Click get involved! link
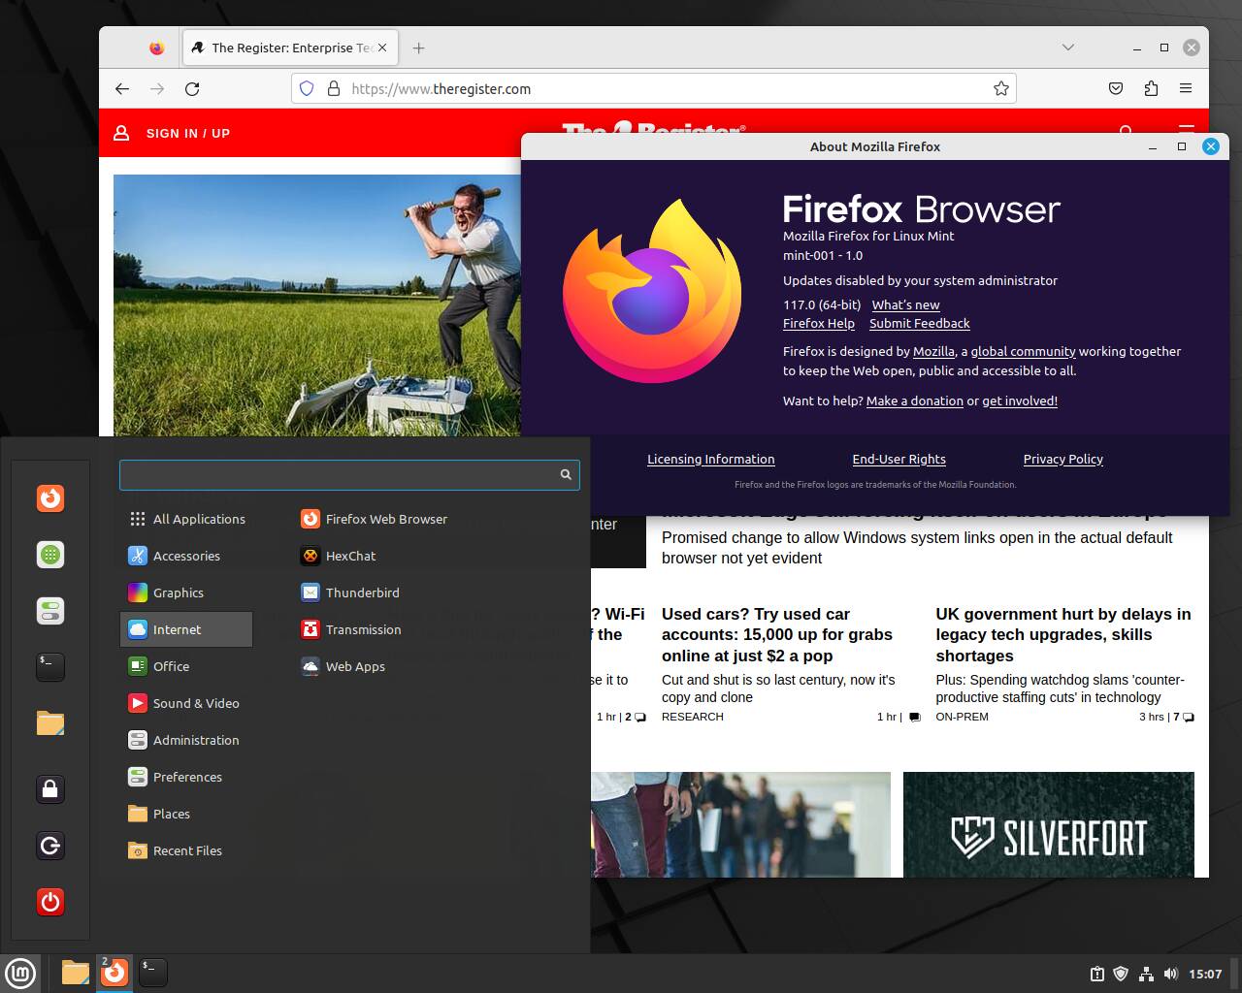This screenshot has height=993, width=1242. pyautogui.click(x=1020, y=400)
